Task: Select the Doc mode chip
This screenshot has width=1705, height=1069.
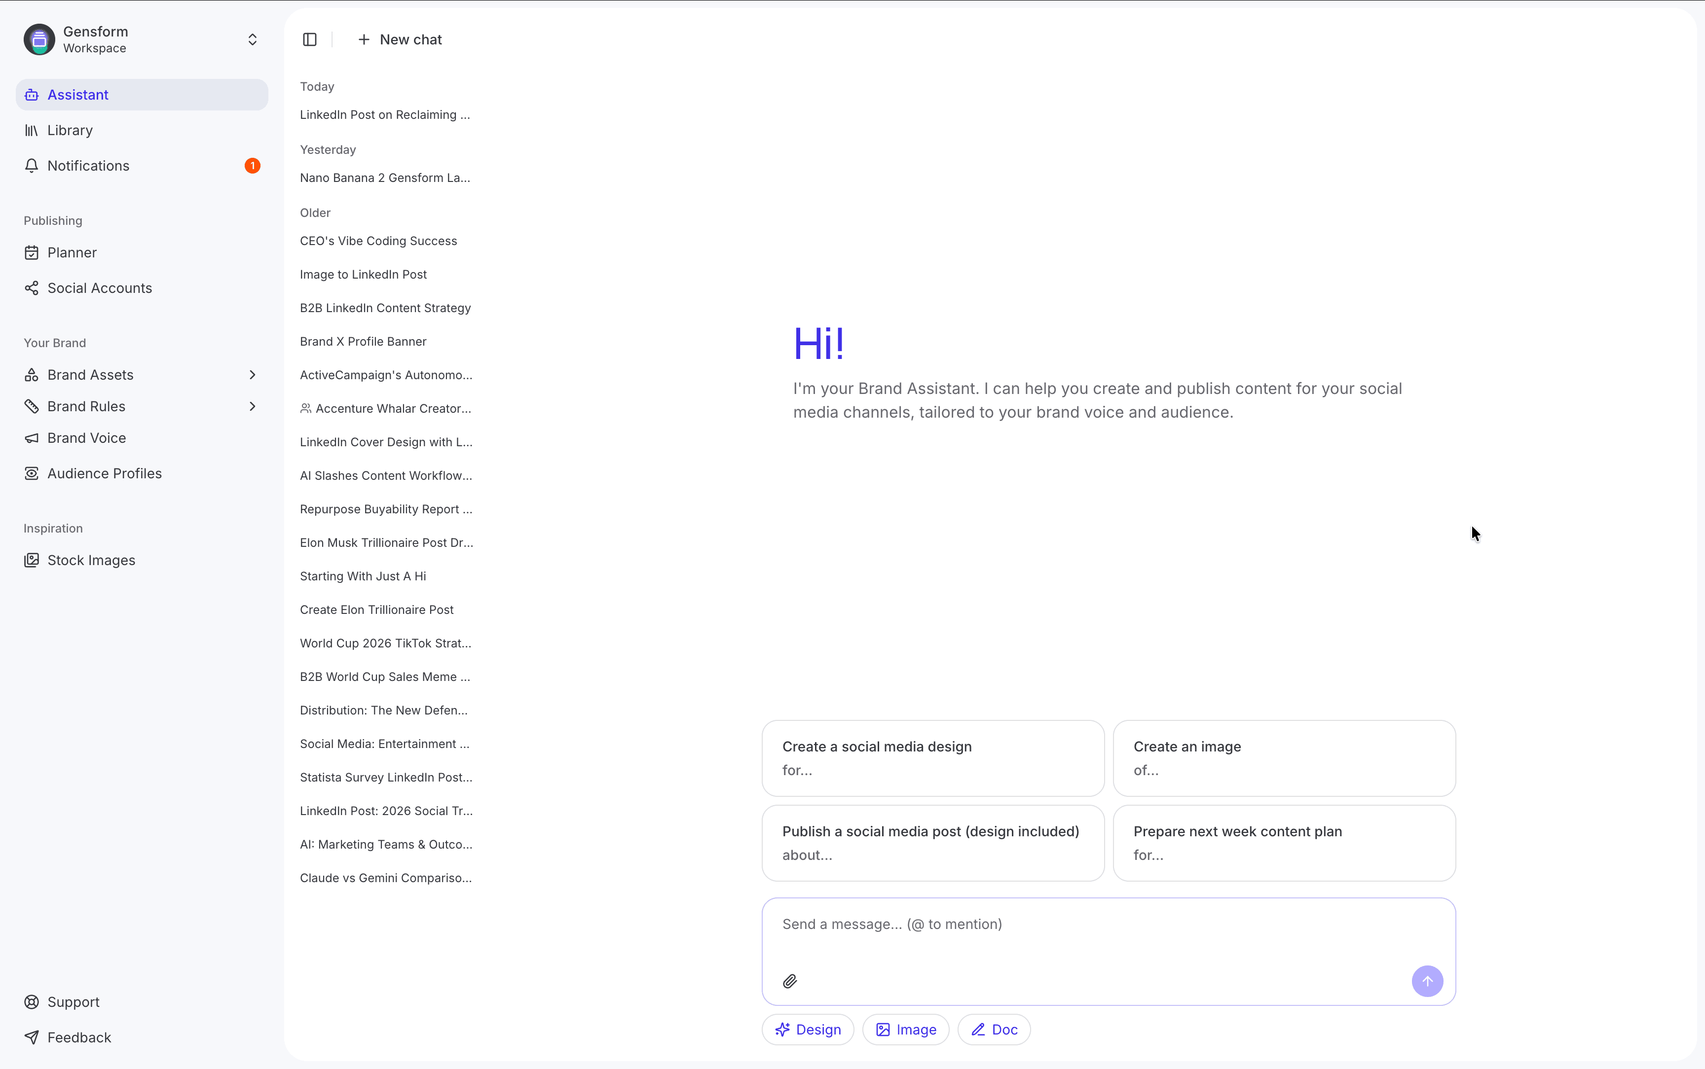Action: point(994,1030)
